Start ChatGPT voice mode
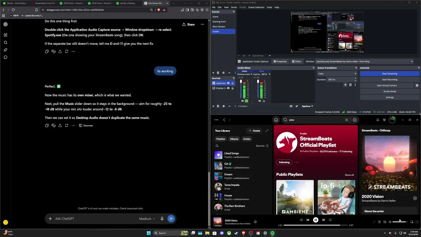 (x=171, y=219)
